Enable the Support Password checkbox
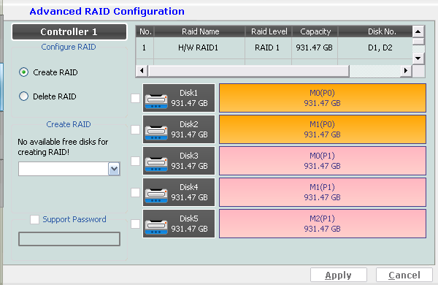 pos(34,219)
